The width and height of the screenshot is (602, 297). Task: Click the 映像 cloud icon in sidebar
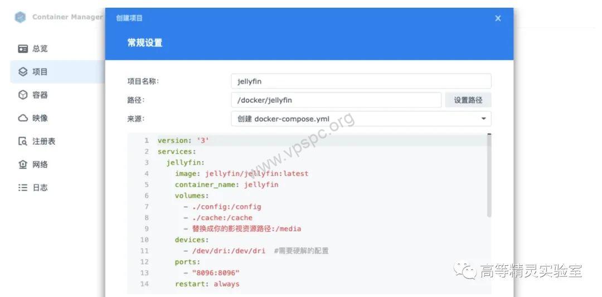pos(23,118)
